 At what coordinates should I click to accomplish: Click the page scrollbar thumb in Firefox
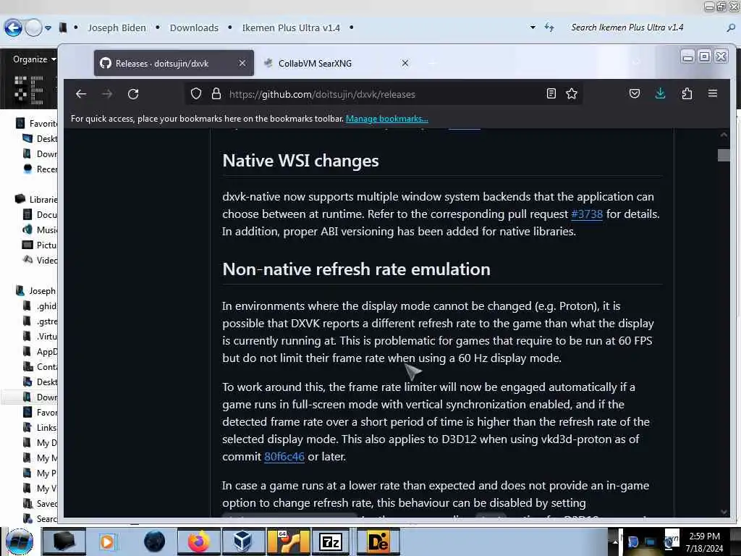click(x=723, y=155)
